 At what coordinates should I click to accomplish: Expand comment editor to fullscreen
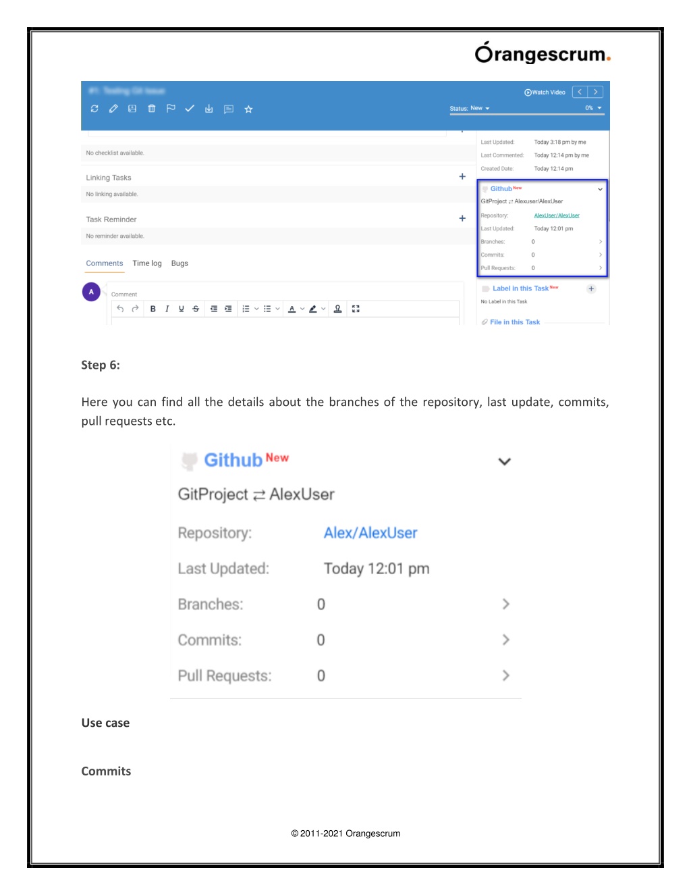[x=356, y=309]
